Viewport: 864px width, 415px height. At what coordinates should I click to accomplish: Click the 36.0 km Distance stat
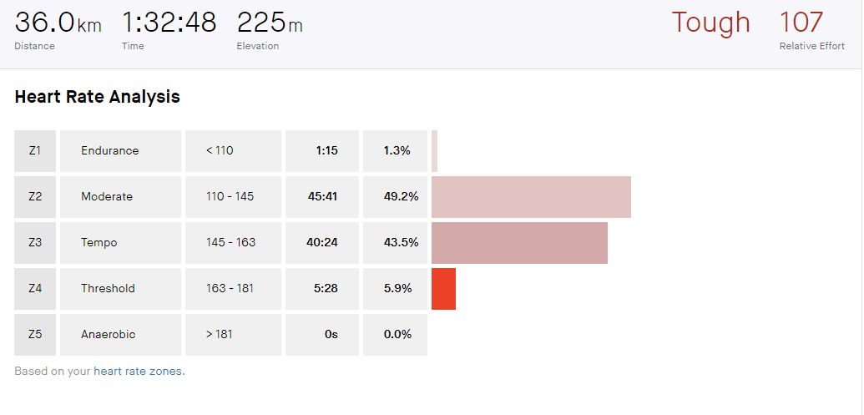[x=58, y=23]
